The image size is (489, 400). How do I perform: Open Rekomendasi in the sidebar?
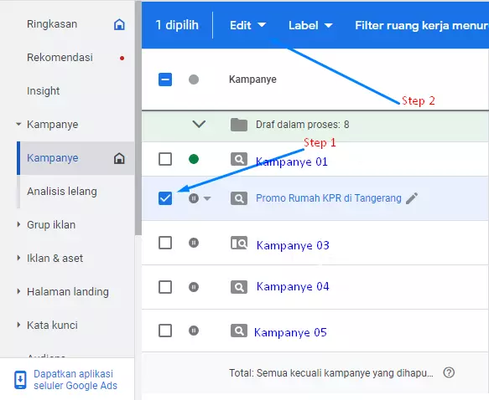point(60,58)
